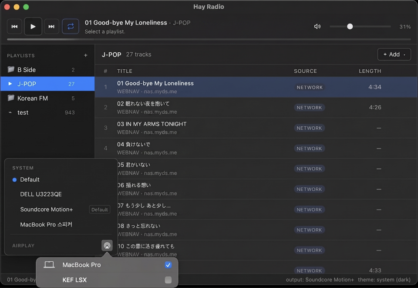Viewport: 418px width, 288px height.
Task: Skip to the previous track
Action: click(14, 26)
